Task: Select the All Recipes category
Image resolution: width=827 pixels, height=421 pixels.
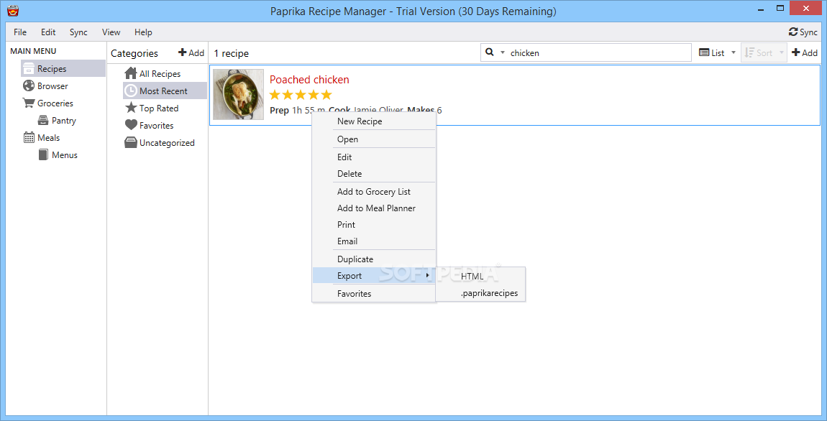Action: (x=165, y=74)
